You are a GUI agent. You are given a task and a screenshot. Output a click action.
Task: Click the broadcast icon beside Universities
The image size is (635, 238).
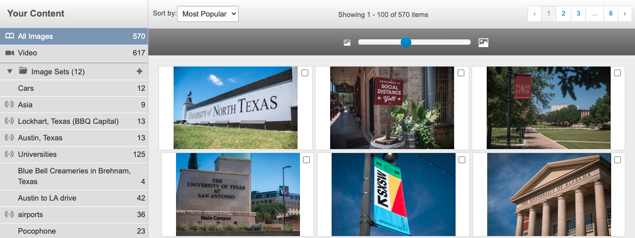(x=9, y=154)
